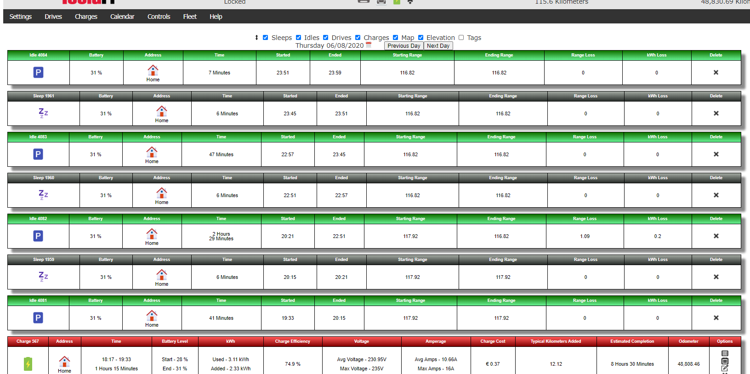This screenshot has height=374, width=750.
Task: Click the sleep Zz icon for Sleep 1959
Action: pos(43,277)
